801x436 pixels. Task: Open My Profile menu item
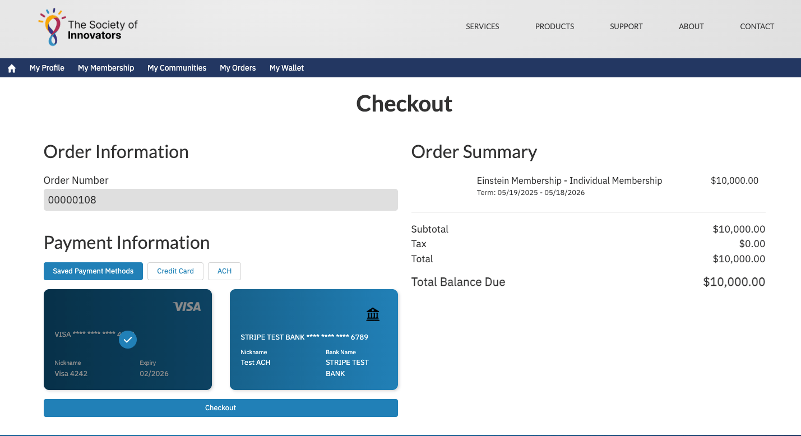[x=47, y=68]
